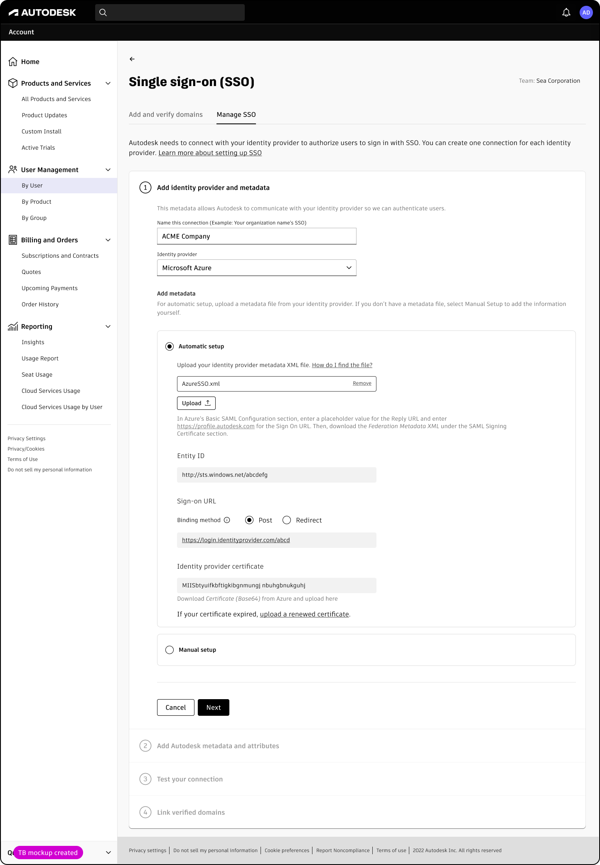Select the Manual setup radio button
This screenshot has width=600, height=865.
(x=170, y=650)
